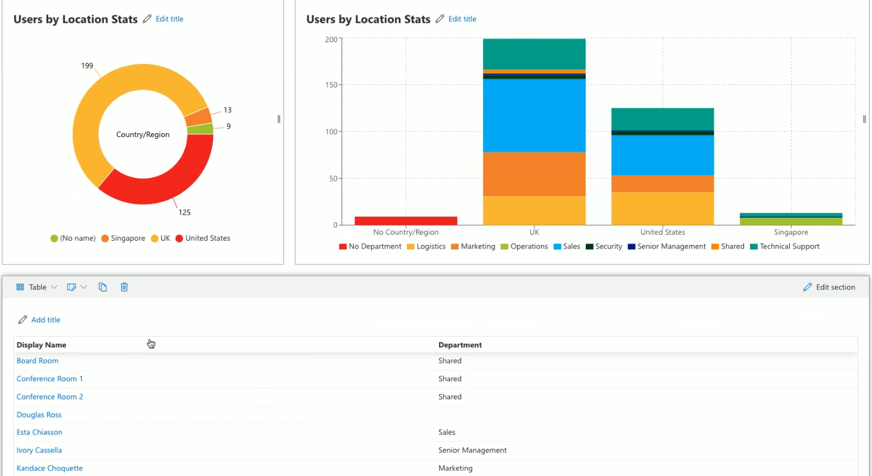Viewport: 872px width, 476px height.
Task: Click the Add title link above the table
Action: pos(46,320)
